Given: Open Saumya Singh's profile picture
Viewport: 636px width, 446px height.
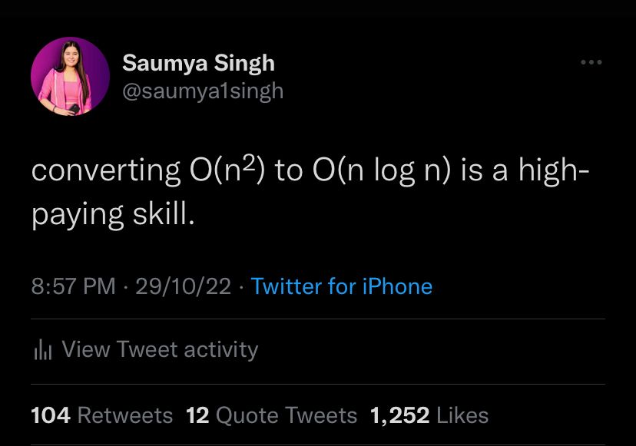Looking at the screenshot, I should tap(70, 76).
